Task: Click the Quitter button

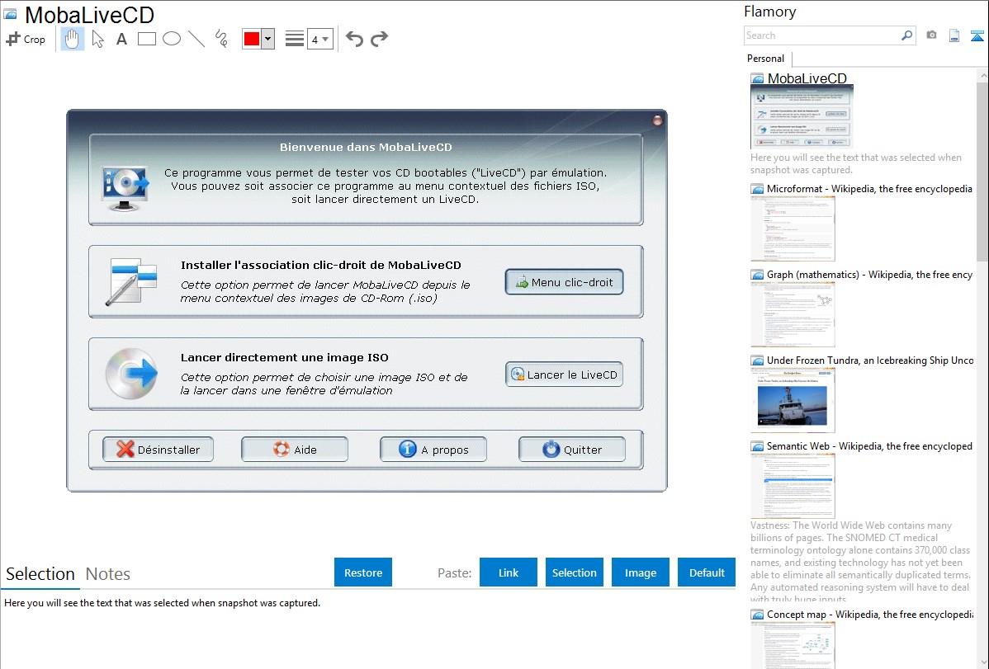Action: pyautogui.click(x=572, y=450)
